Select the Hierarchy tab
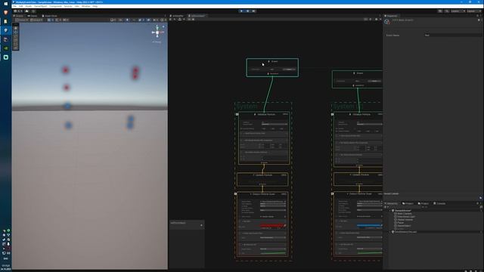 pos(392,203)
